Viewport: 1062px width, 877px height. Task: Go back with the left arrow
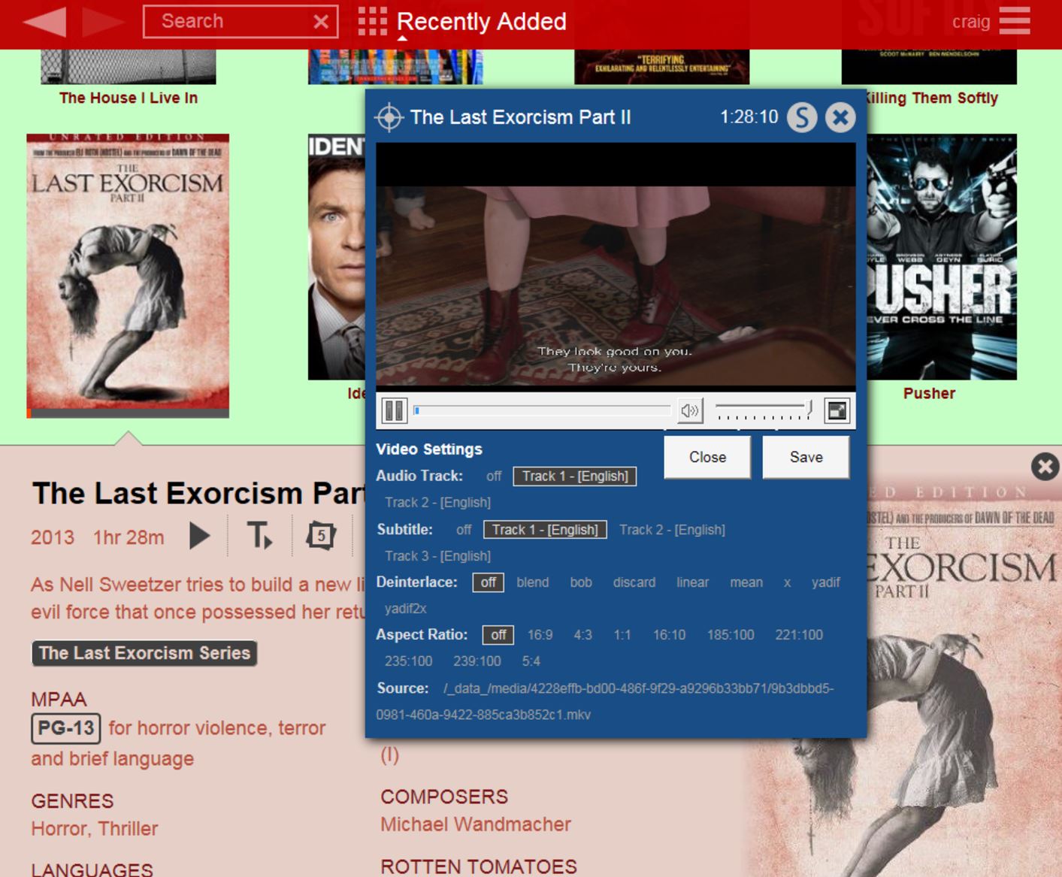45,22
